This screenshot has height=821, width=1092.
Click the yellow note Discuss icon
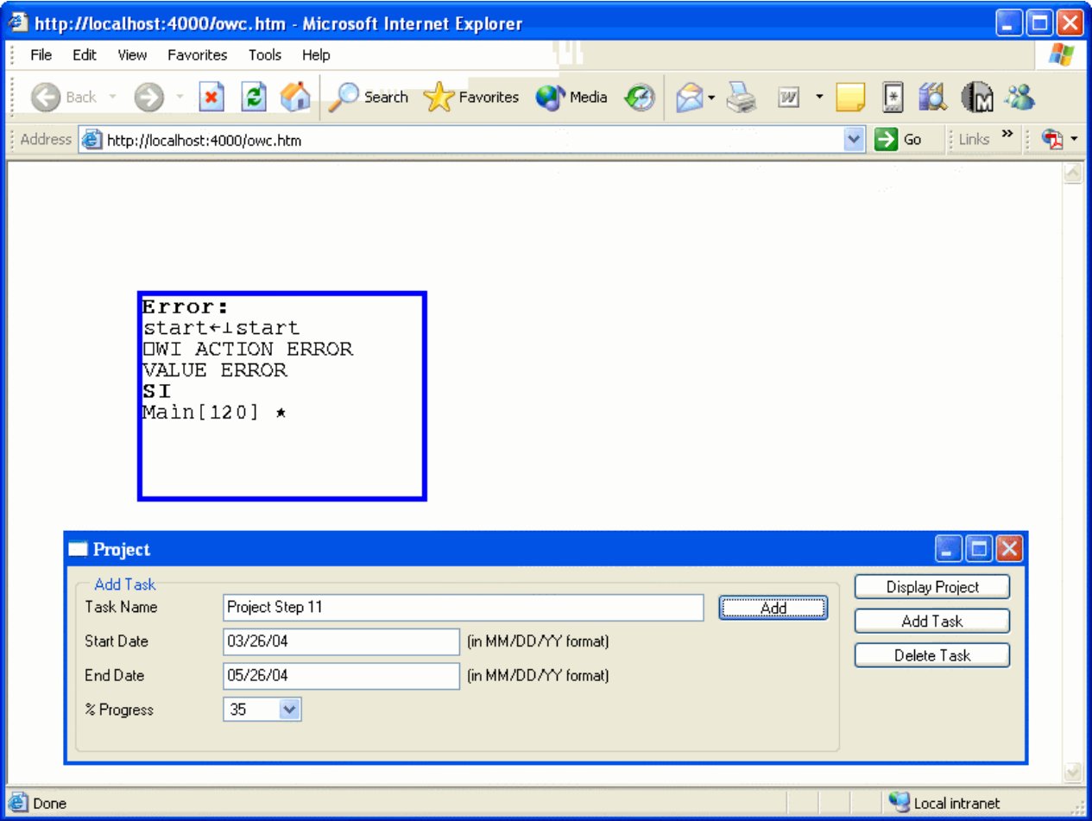click(x=850, y=97)
